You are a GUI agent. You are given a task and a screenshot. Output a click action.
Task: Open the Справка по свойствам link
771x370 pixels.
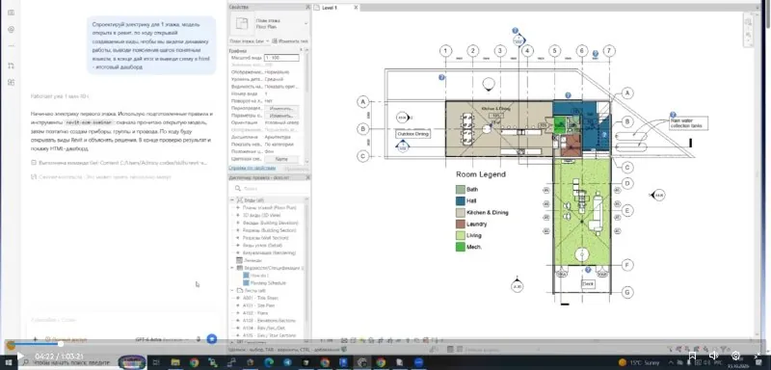click(x=252, y=168)
